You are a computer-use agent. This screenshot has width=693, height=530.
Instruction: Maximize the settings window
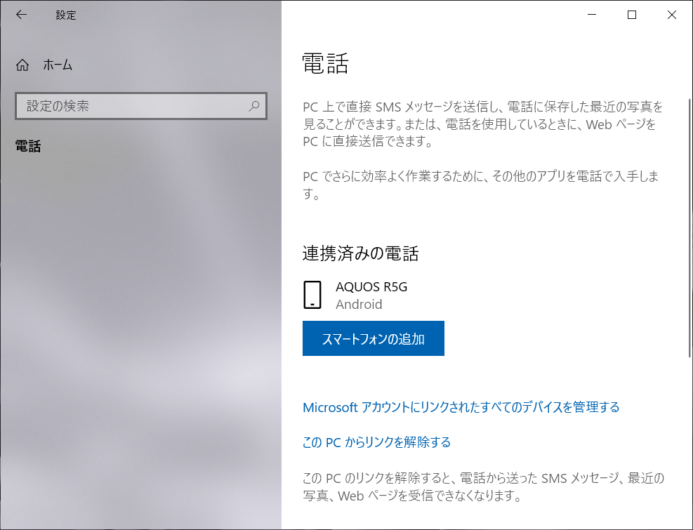[632, 15]
